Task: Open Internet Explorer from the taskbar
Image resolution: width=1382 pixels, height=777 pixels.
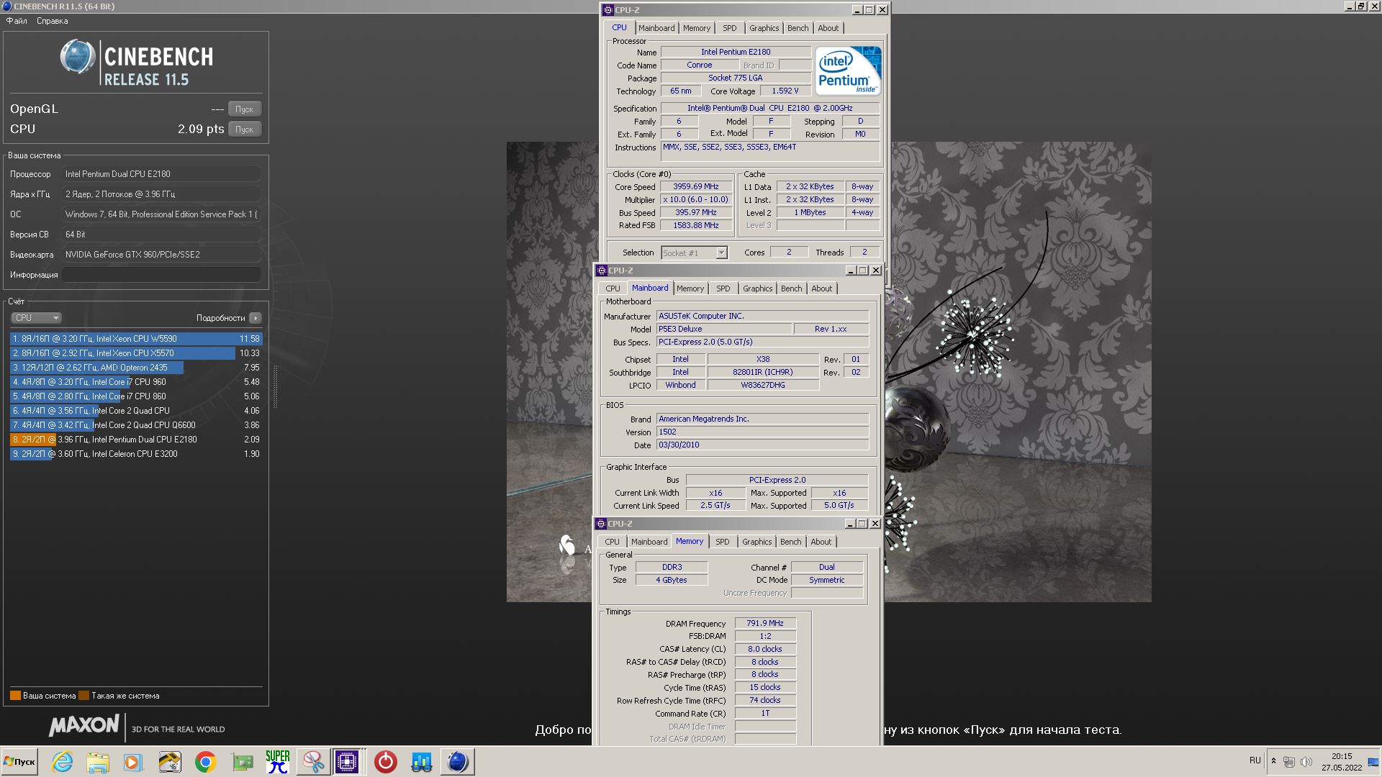Action: point(63,762)
